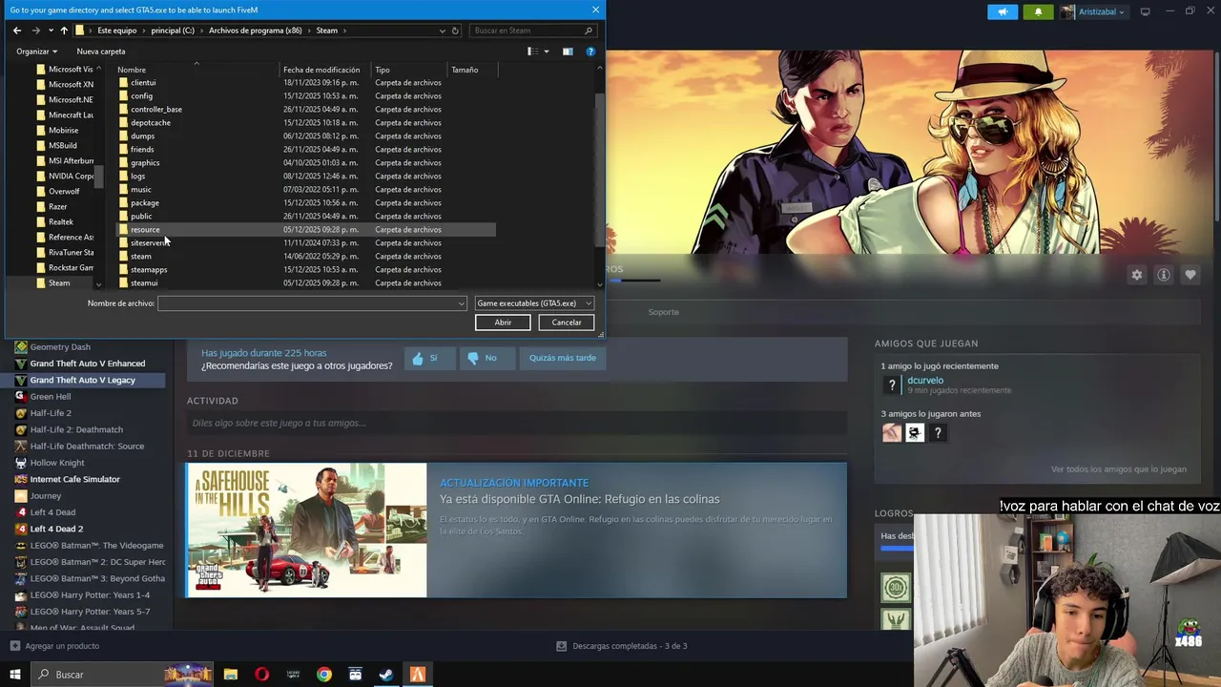Open game info circle icon
This screenshot has height=687, width=1221.
pos(1163,275)
